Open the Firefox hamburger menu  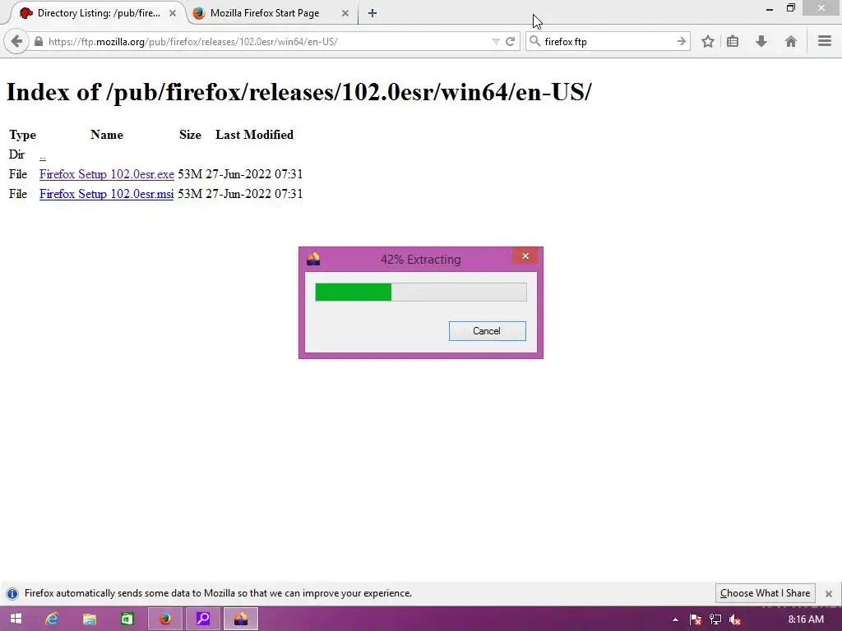pyautogui.click(x=824, y=41)
